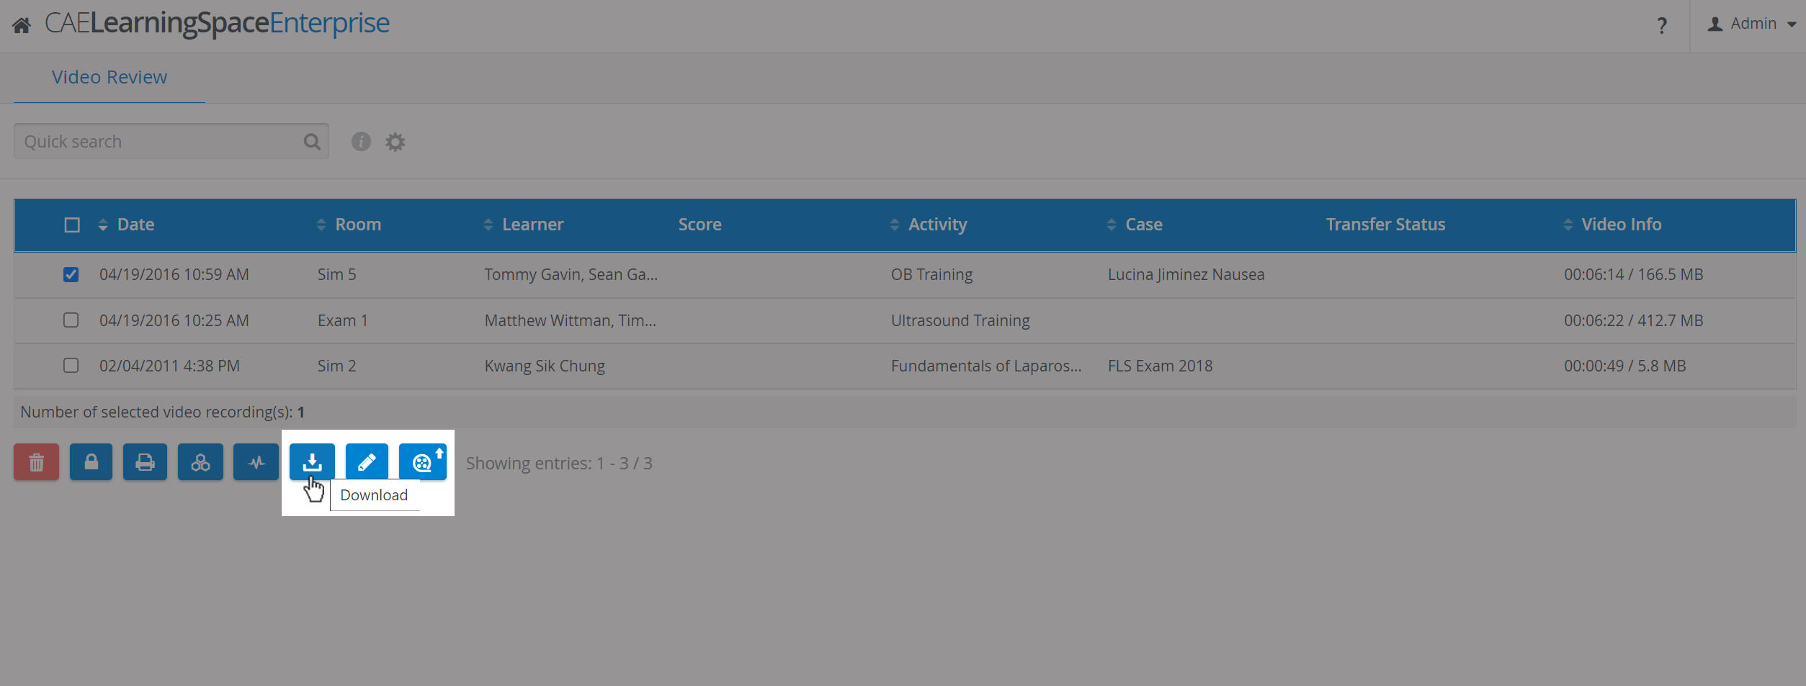Click the film reel upload icon
The height and width of the screenshot is (686, 1806).
point(423,462)
